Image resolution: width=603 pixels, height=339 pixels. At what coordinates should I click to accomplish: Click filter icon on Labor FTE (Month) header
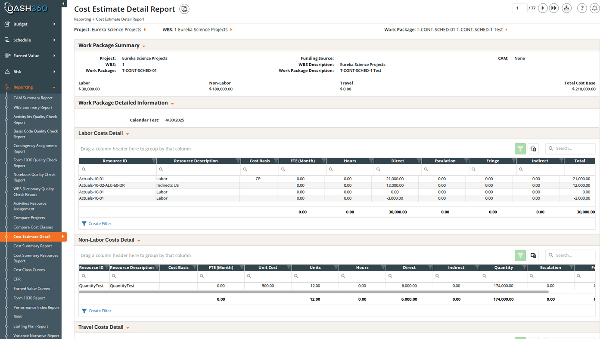[x=323, y=161]
